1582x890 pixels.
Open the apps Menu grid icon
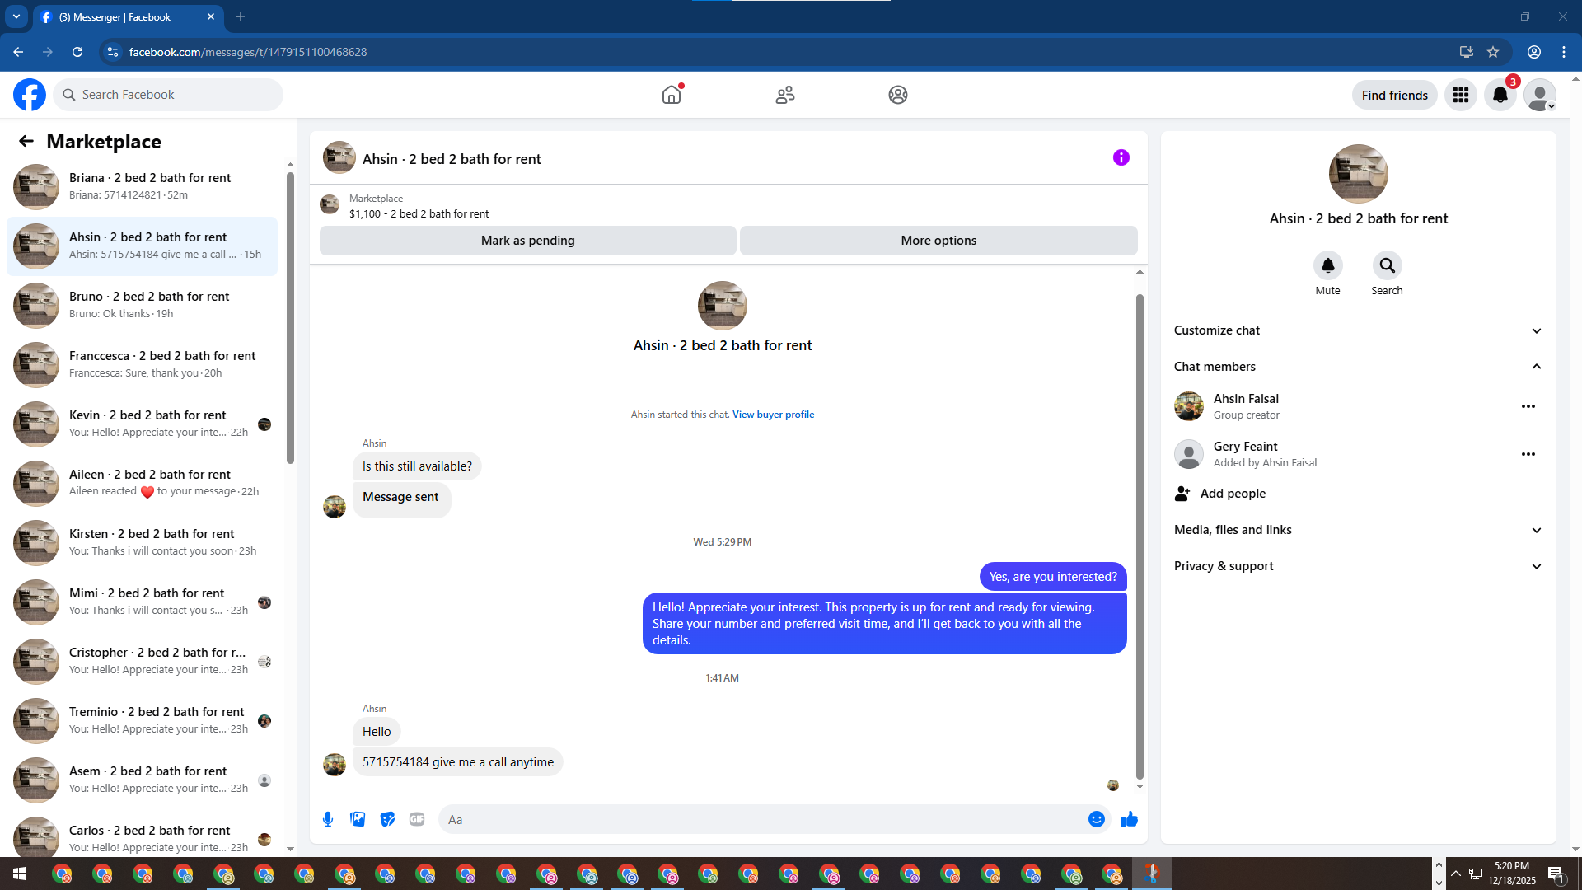tap(1461, 95)
